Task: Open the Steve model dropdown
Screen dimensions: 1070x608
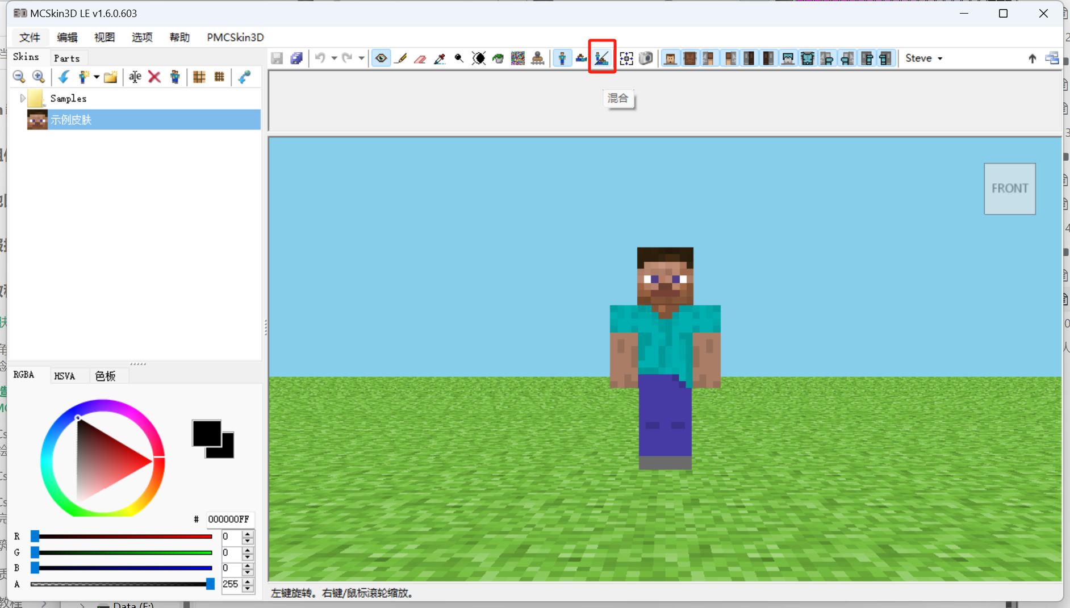Action: (x=924, y=58)
